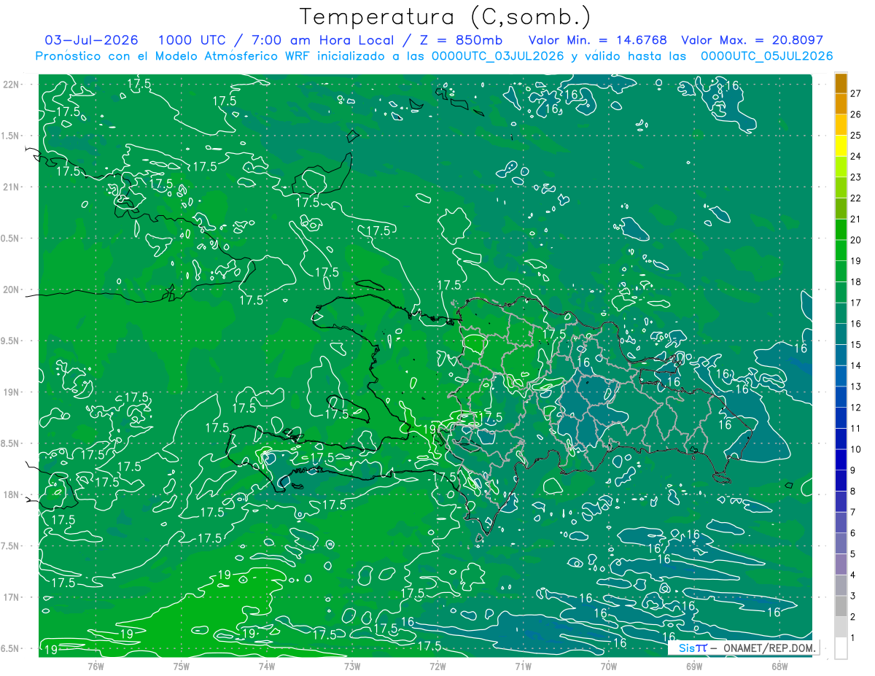Click the latitude label 19N
The height and width of the screenshot is (676, 875).
(12, 392)
